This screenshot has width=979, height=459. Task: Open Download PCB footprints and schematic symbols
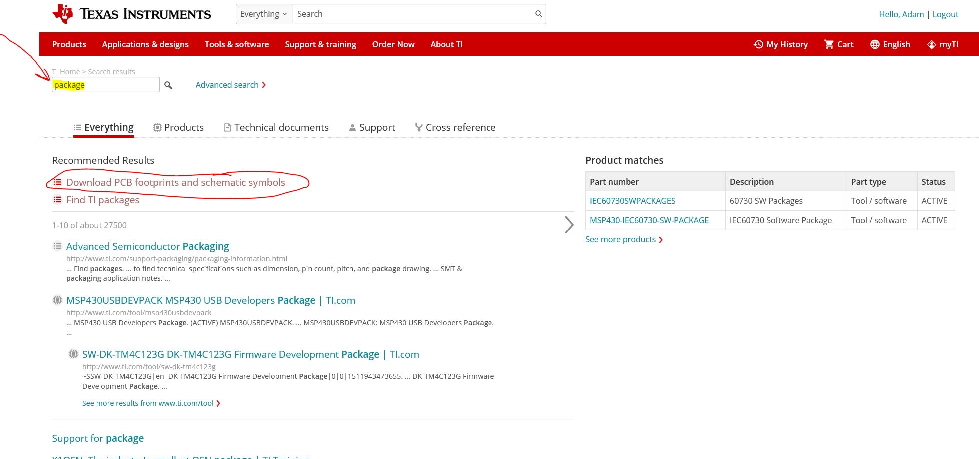[175, 182]
